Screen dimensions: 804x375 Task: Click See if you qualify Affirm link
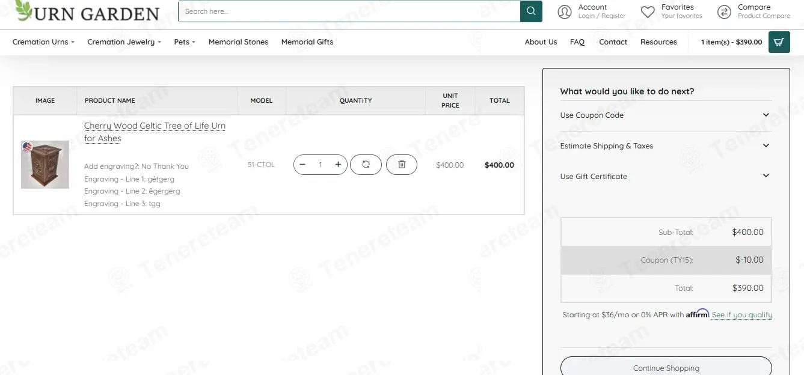742,315
